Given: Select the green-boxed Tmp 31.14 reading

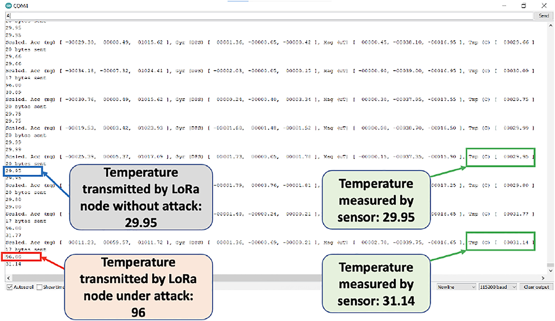Looking at the screenshot, I should pyautogui.click(x=500, y=242).
